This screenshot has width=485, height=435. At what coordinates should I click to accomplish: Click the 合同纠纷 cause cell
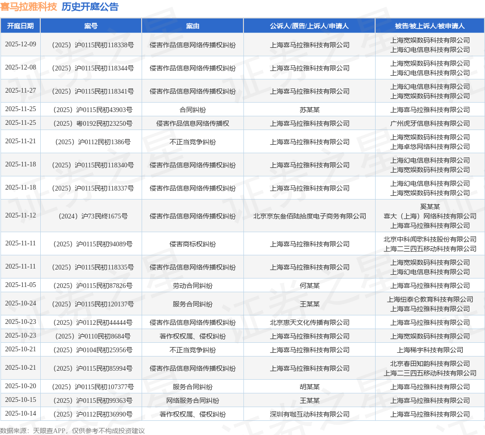pos(192,110)
